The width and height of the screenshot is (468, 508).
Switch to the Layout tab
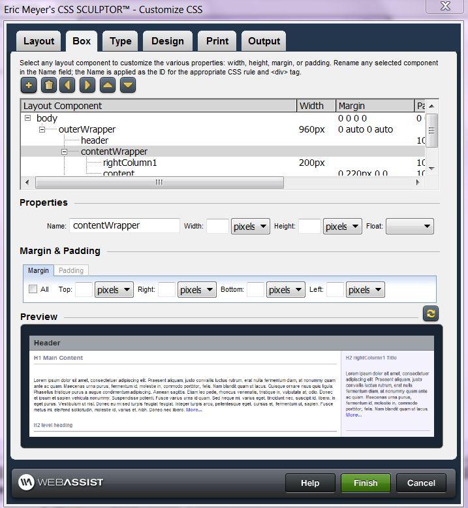[39, 41]
